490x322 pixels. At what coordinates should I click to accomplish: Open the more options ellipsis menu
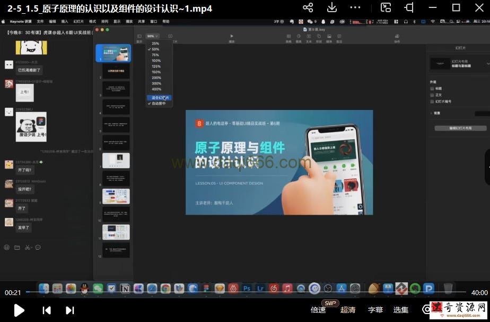point(355,8)
